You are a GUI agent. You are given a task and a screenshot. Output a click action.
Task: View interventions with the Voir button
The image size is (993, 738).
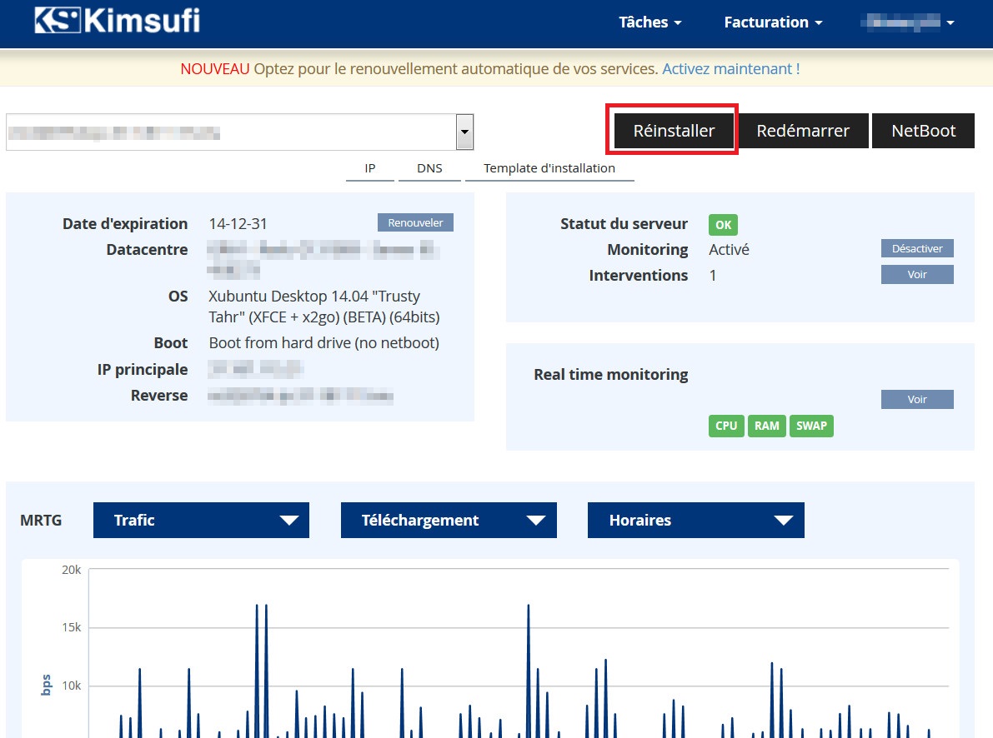coord(916,274)
